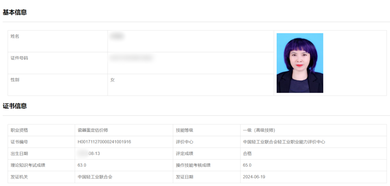Select the 基本信息 section heading
390x186 pixels.
tap(15, 12)
